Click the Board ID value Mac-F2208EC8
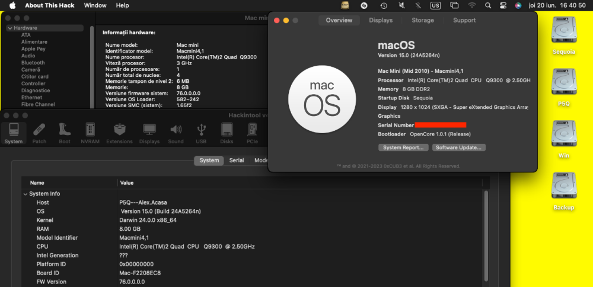 [140, 273]
